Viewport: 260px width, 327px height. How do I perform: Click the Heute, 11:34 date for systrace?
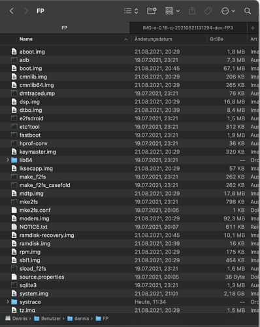tap(150, 302)
